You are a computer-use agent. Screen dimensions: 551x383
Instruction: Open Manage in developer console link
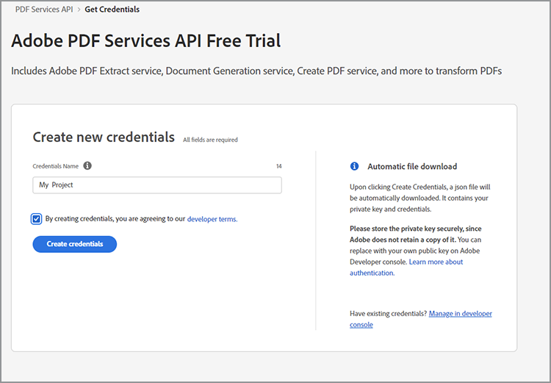(421, 319)
